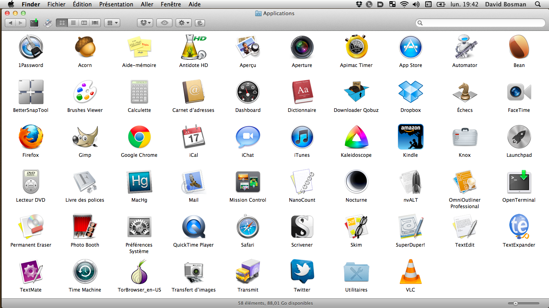Click the OmniOutliner Professional icon
The height and width of the screenshot is (308, 549).
pyautogui.click(x=465, y=182)
